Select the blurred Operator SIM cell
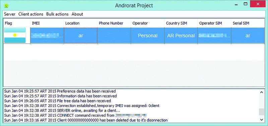Viewport: 268px width, 126px height. point(214,36)
